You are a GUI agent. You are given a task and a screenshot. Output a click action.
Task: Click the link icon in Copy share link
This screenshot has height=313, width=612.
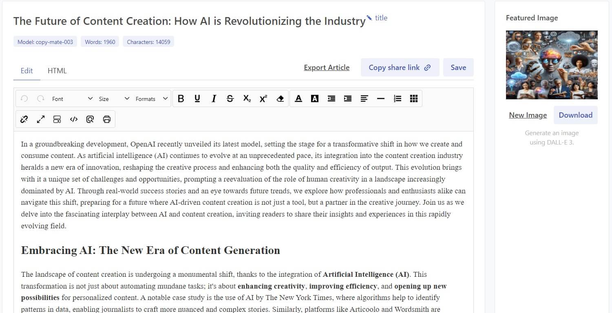(427, 68)
